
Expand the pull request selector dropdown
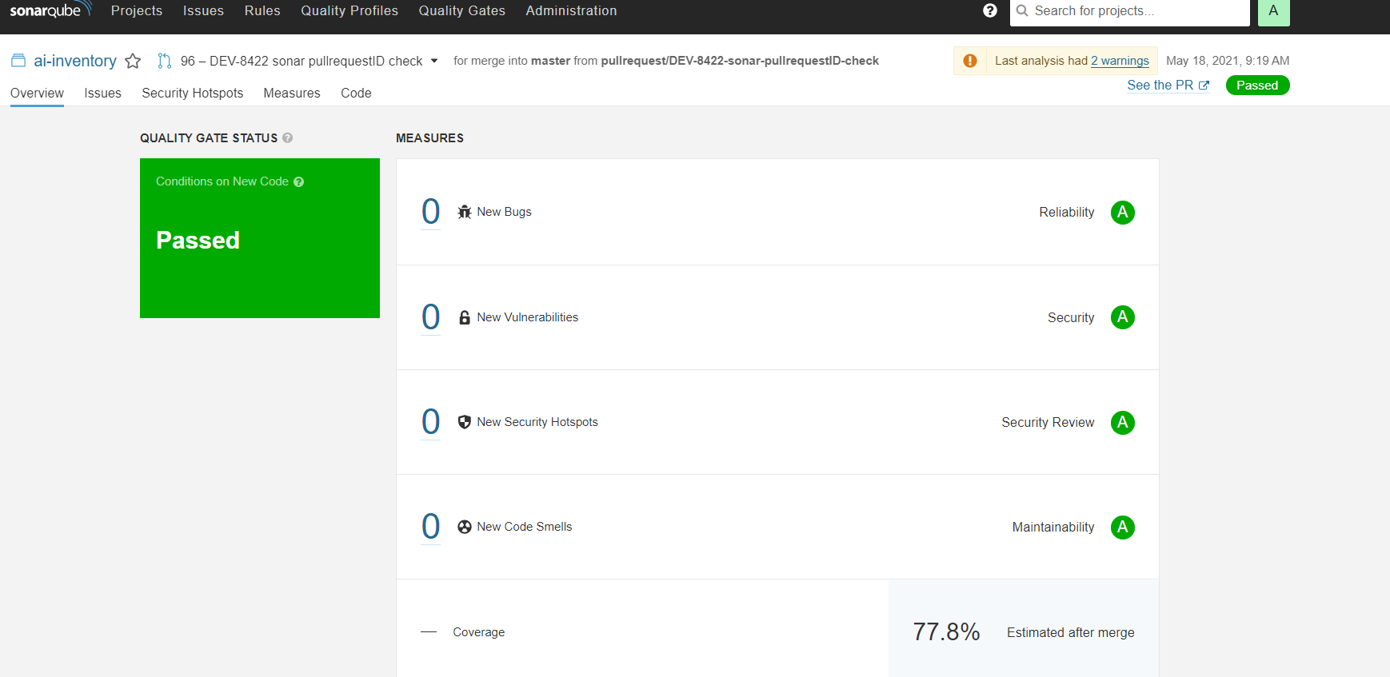click(434, 61)
